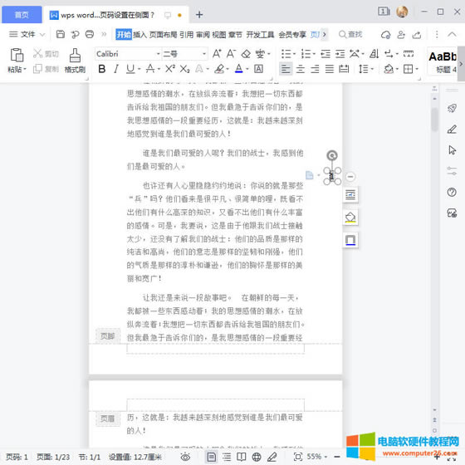
Task: Show more ribbon tabs with right chevron
Action: coord(325,34)
